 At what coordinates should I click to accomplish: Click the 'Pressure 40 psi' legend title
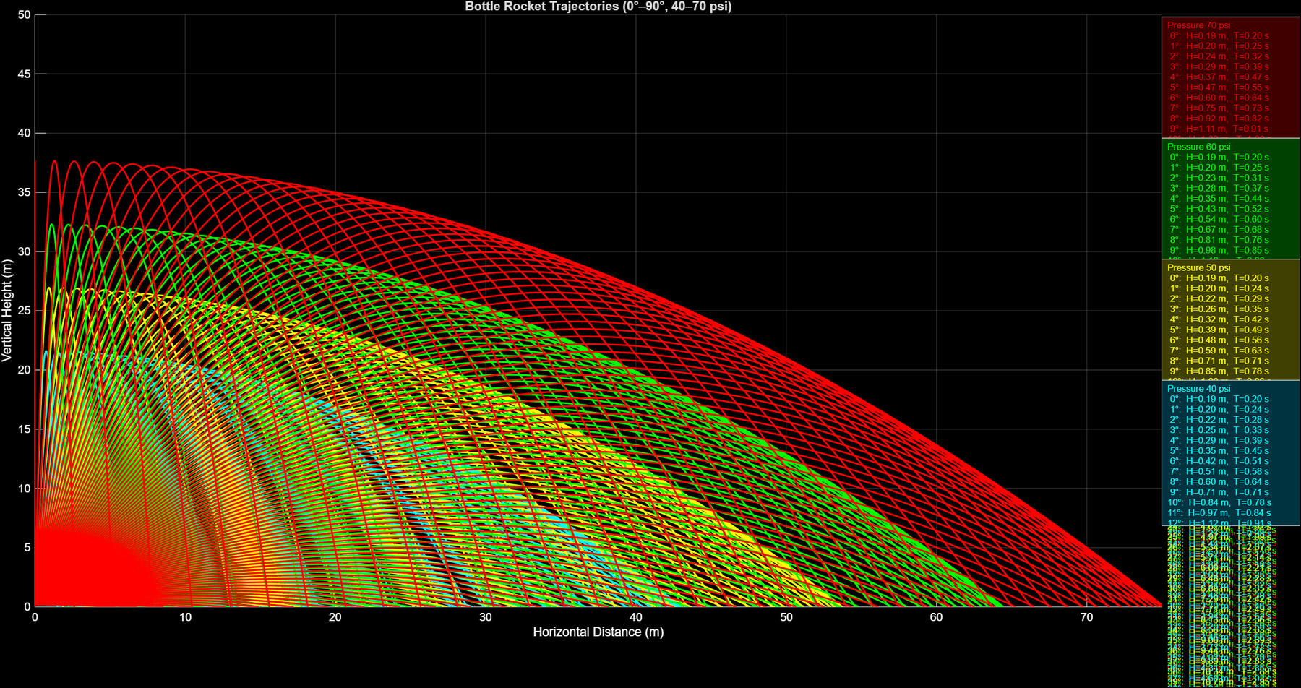(x=1198, y=389)
